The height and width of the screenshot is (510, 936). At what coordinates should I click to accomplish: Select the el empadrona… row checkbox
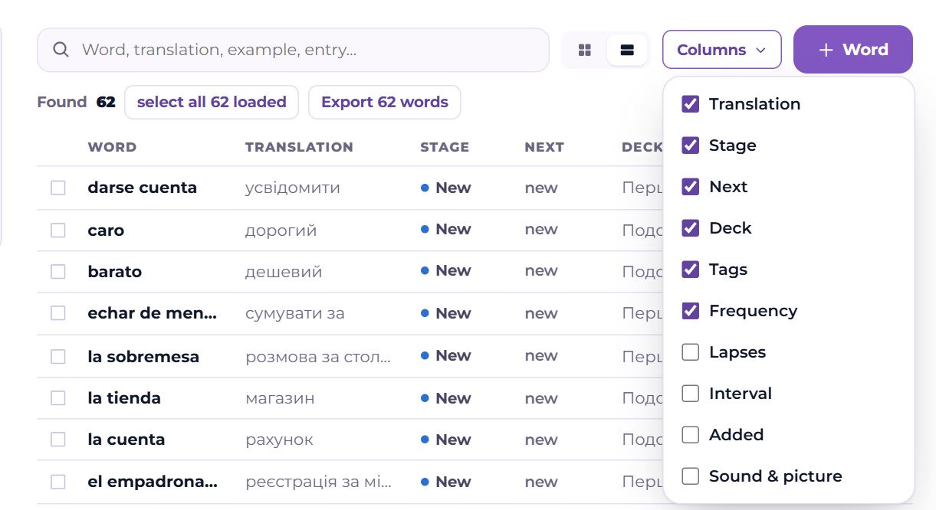click(58, 482)
